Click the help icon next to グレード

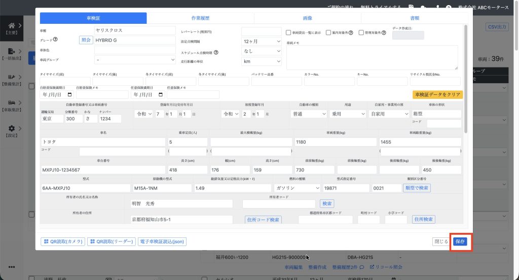click(55, 40)
